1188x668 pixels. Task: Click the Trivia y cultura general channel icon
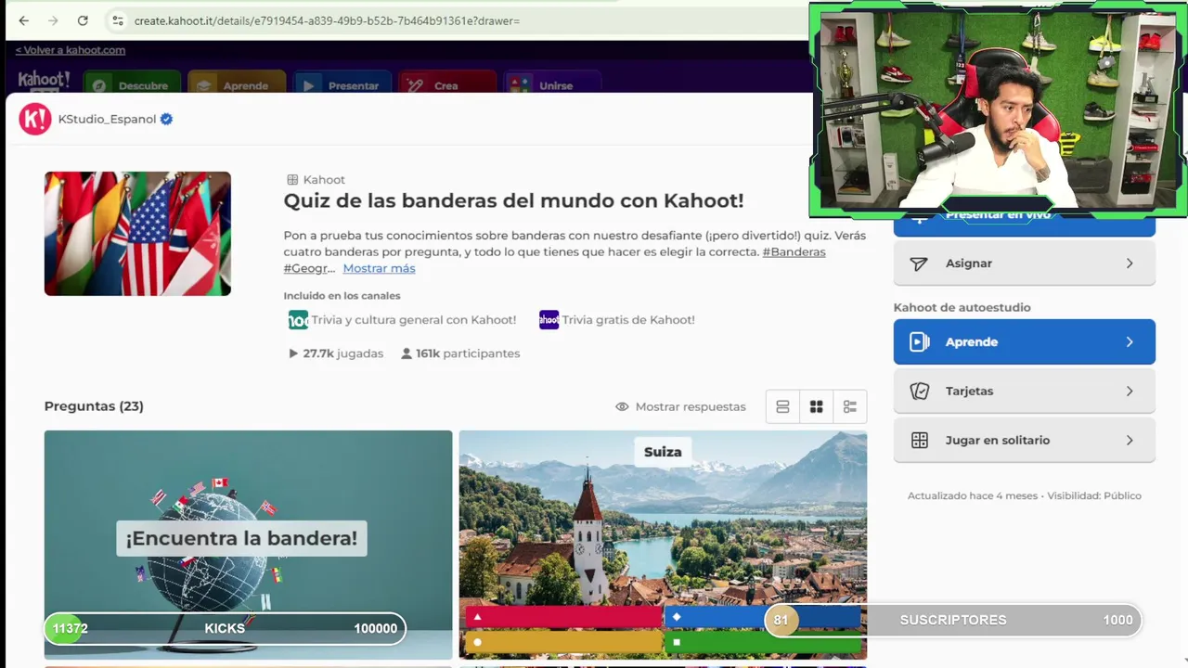(298, 320)
